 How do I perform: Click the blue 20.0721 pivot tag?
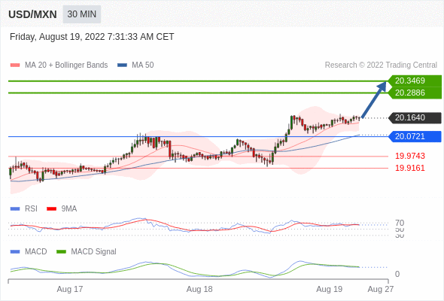[x=415, y=136]
